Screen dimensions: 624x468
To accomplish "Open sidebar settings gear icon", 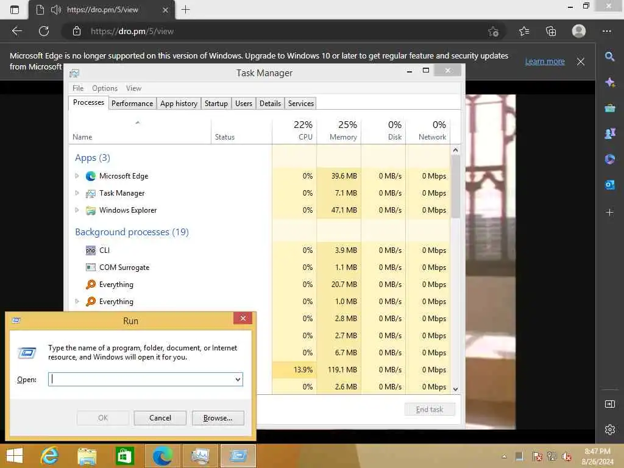I will 609,430.
